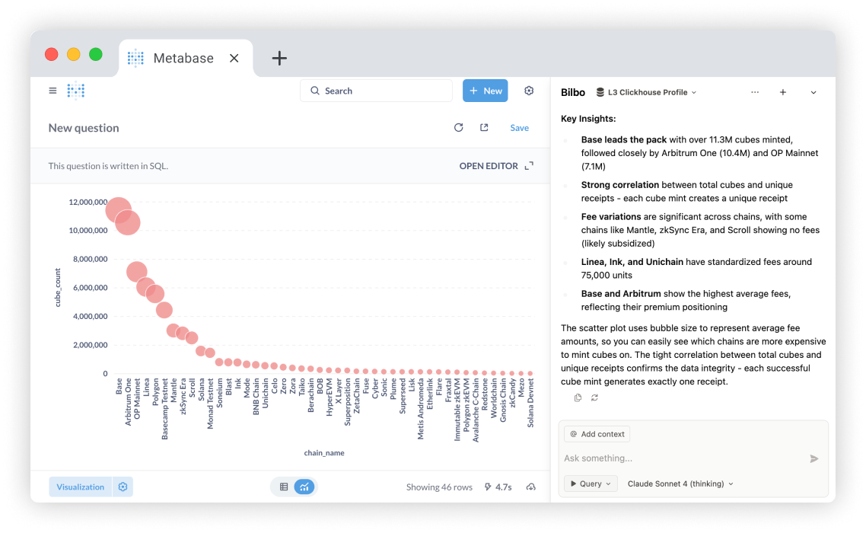The image size is (866, 533).
Task: Expand the L3 Clickhouse Profile dropdown
Action: pyautogui.click(x=647, y=92)
